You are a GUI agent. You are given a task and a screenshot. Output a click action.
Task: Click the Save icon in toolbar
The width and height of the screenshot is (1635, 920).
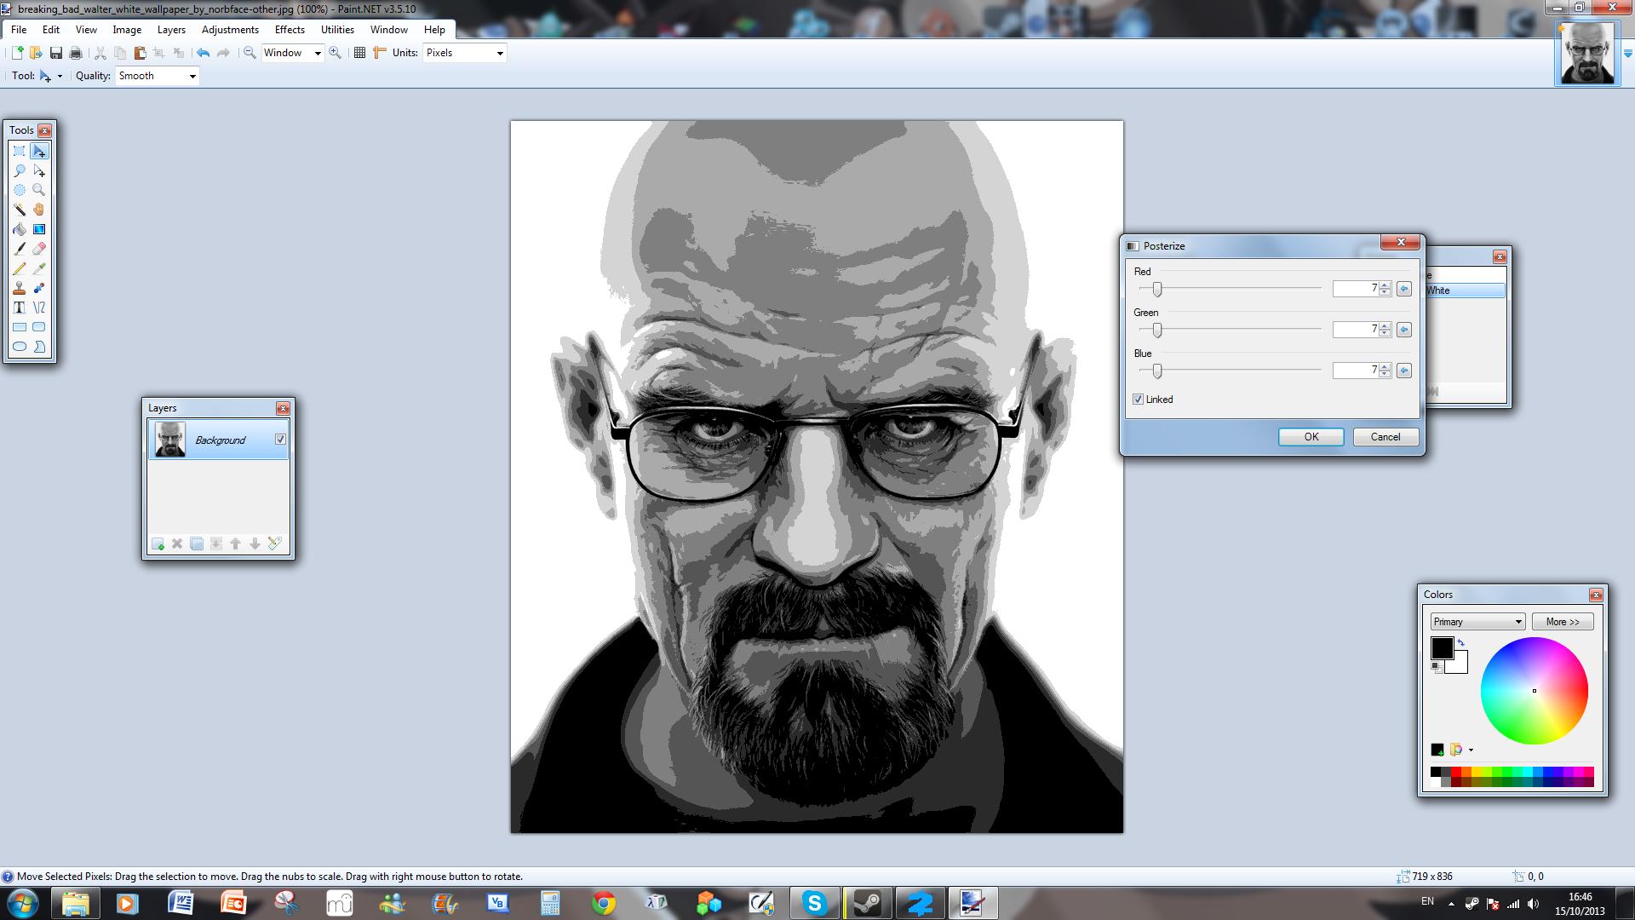coord(56,53)
